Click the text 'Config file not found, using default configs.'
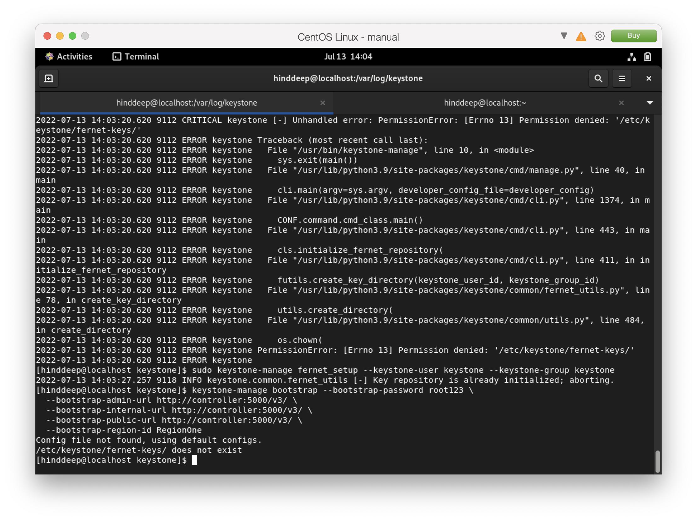 pyautogui.click(x=149, y=440)
